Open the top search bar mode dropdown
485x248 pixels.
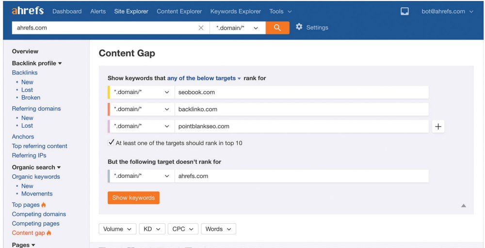(237, 28)
